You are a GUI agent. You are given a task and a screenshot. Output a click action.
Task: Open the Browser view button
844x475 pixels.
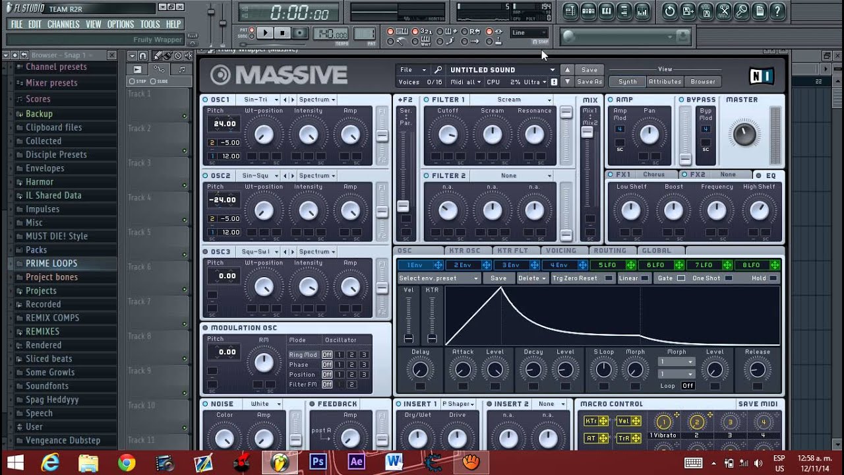point(703,82)
